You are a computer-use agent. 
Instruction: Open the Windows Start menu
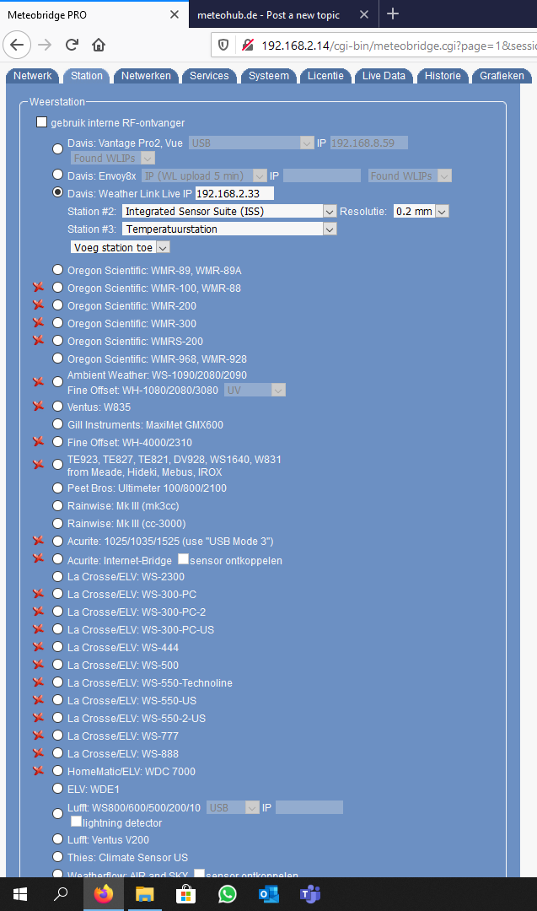20,894
